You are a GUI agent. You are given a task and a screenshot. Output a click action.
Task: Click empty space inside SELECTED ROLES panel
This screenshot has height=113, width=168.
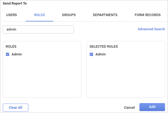tap(126, 78)
